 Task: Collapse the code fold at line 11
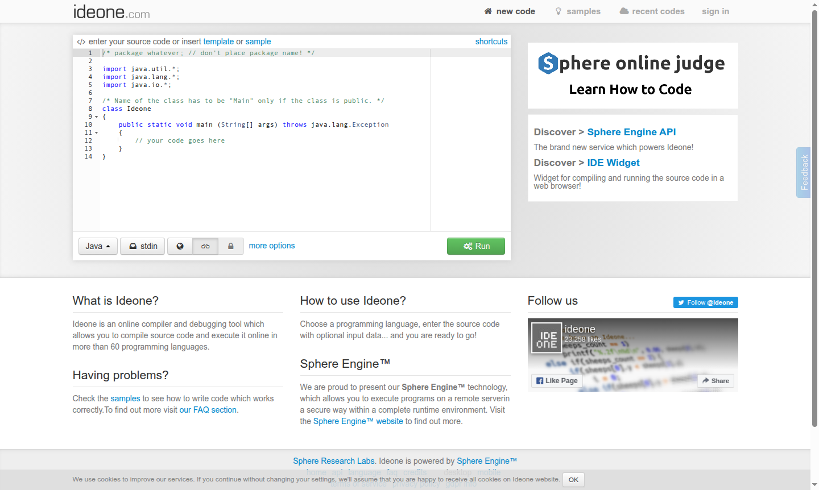(x=97, y=133)
